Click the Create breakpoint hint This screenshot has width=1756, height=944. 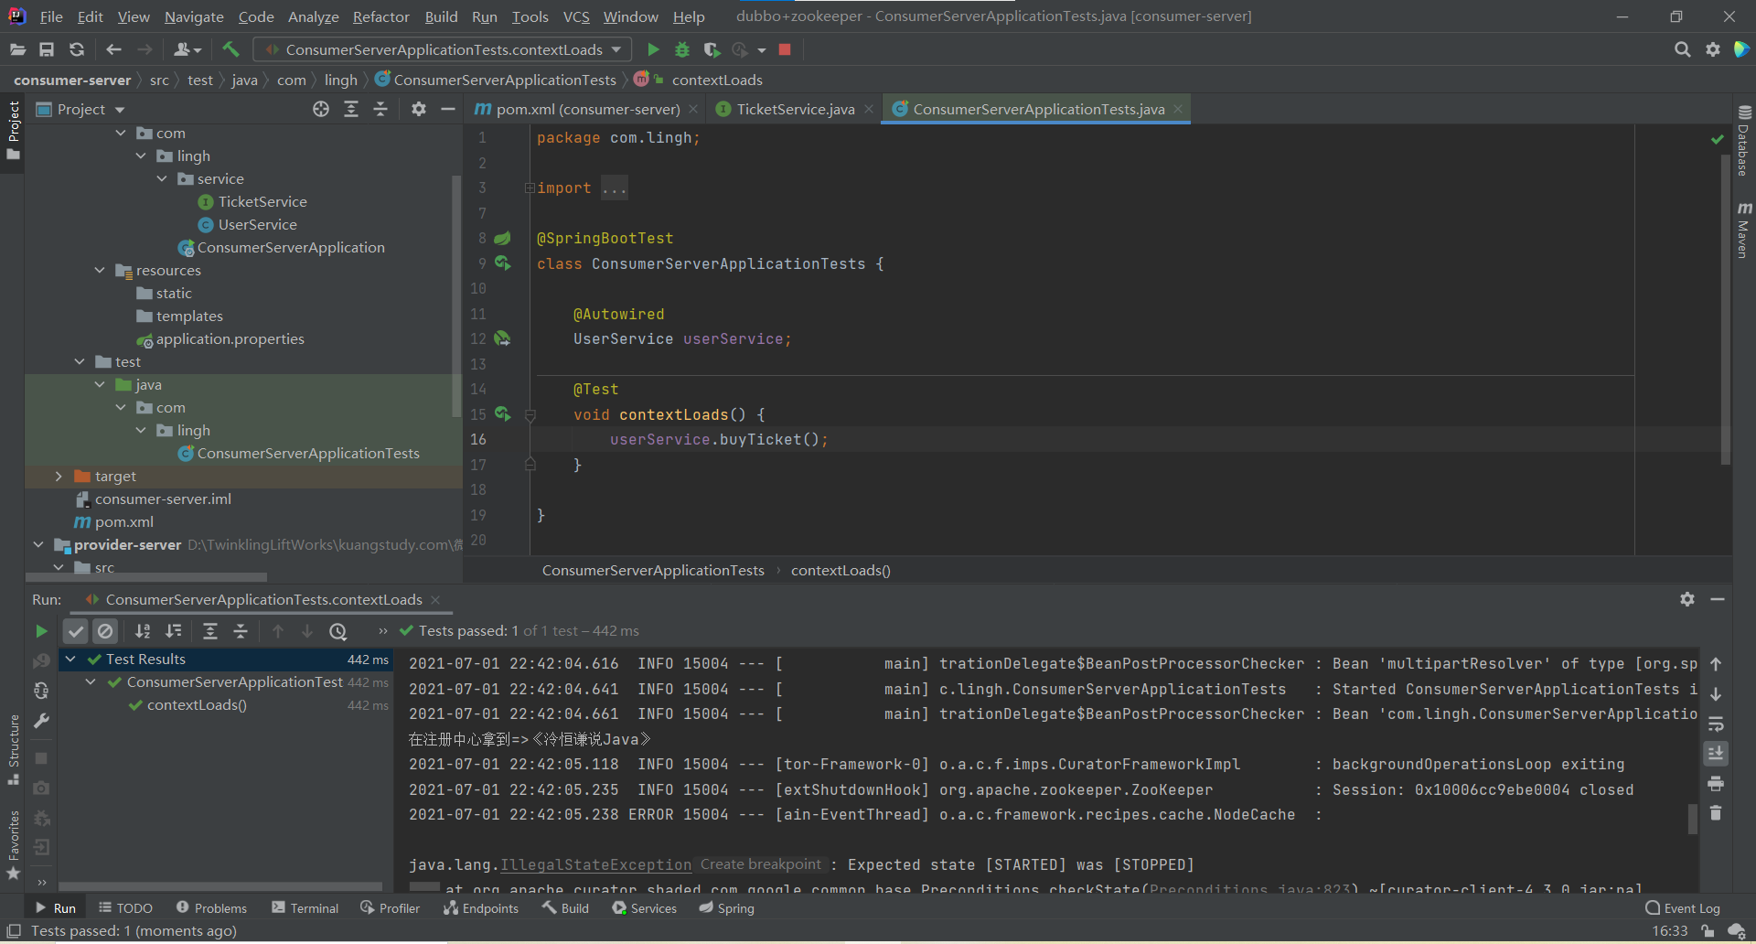761,864
